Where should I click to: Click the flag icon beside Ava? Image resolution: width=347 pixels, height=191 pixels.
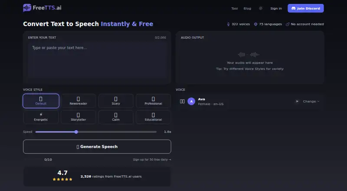(x=182, y=101)
